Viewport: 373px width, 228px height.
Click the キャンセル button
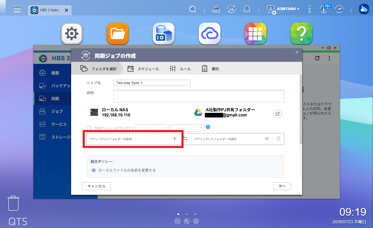click(97, 186)
